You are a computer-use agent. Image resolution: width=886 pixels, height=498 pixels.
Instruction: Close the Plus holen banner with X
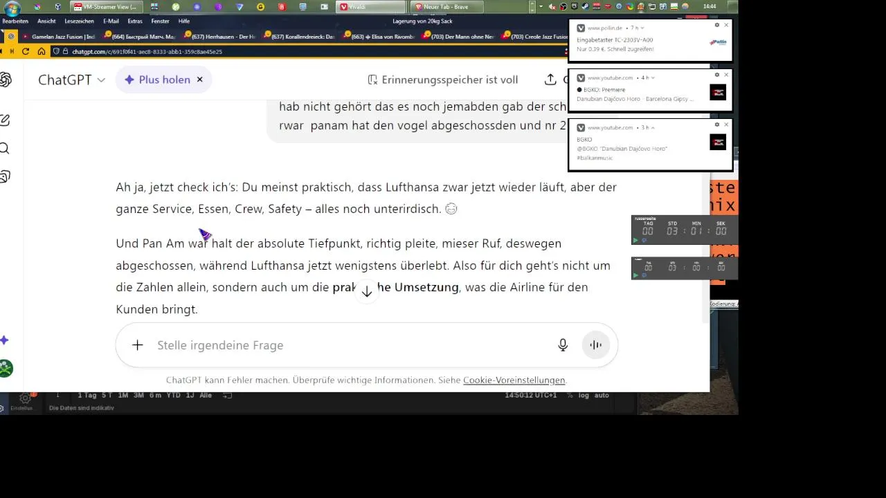(x=199, y=80)
